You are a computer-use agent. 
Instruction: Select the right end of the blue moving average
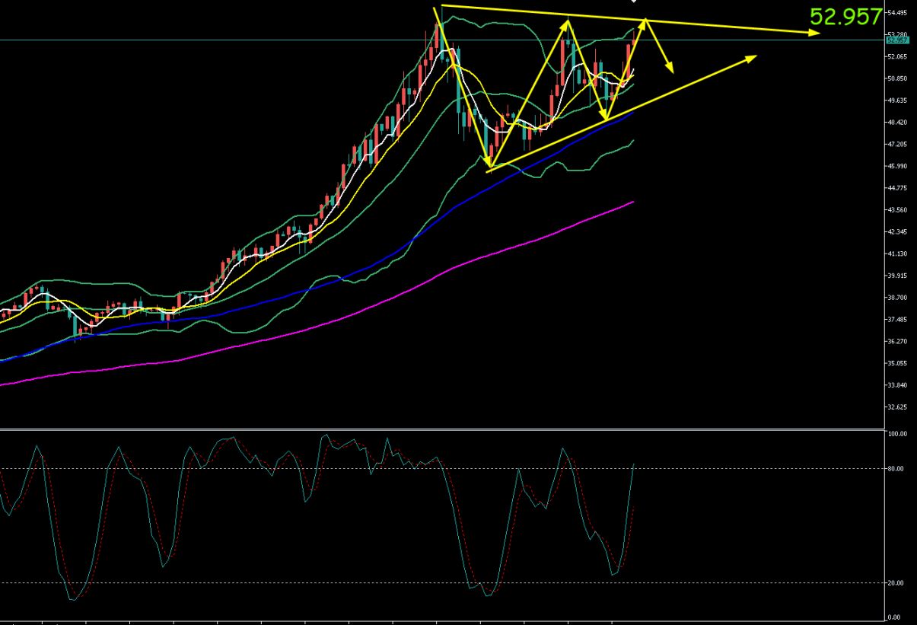(x=632, y=112)
